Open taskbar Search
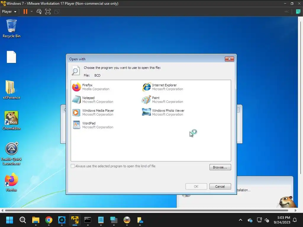 (22, 220)
